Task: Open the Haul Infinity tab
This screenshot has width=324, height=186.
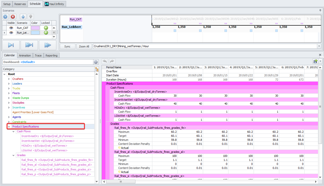Action: pos(54,4)
